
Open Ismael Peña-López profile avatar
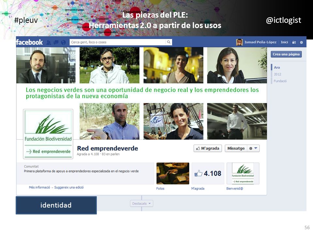pos(239,42)
